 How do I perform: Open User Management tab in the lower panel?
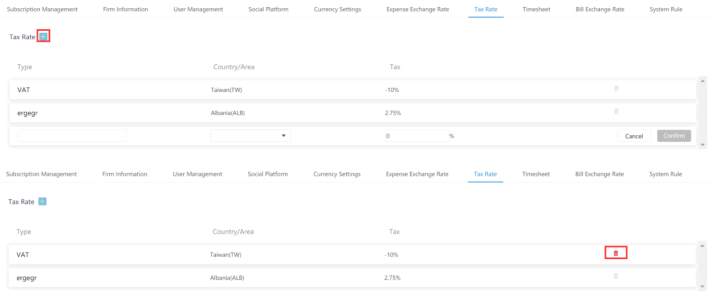(197, 174)
